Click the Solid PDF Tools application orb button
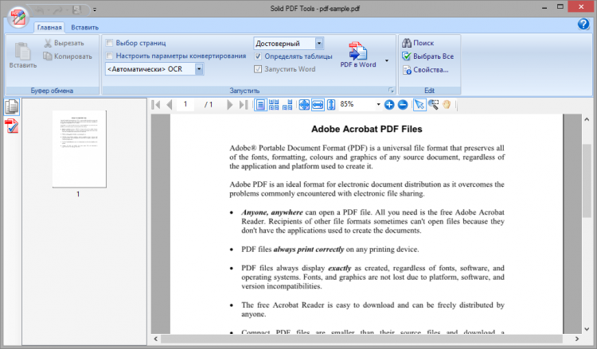 pos(18,17)
